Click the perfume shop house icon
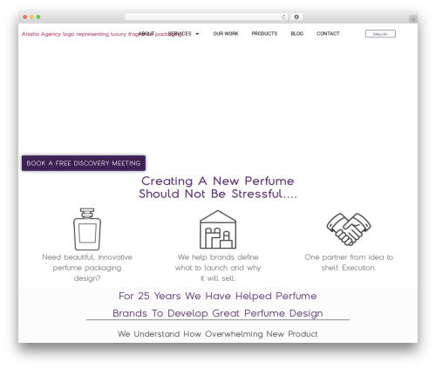Viewport: 436px width, 369px height. coord(218,229)
